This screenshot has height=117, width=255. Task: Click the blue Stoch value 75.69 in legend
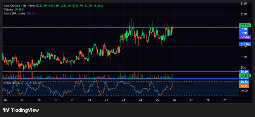[x=28, y=83]
